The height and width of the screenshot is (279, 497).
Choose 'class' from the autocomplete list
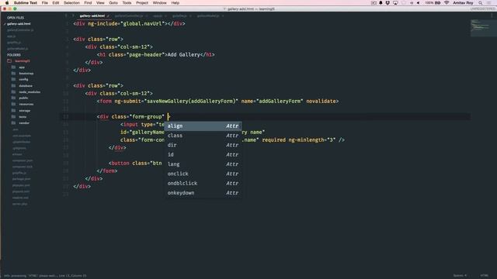[203, 136]
